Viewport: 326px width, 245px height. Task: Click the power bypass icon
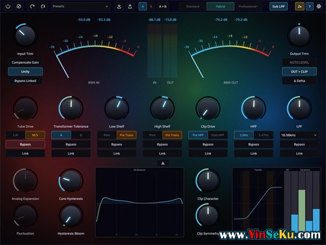8,7
